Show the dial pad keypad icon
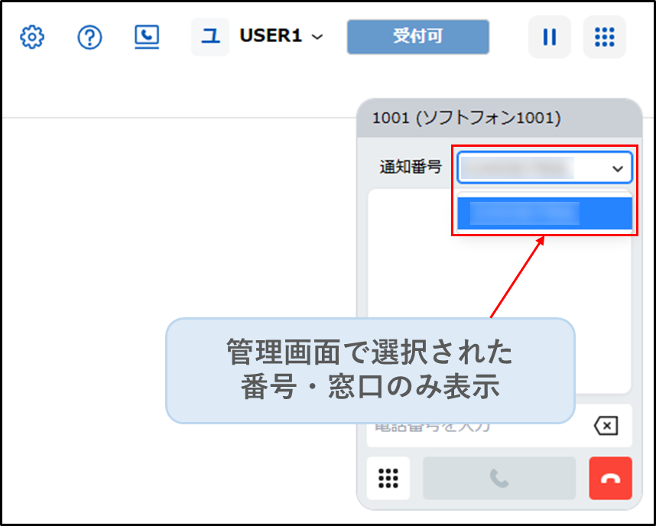 click(388, 479)
